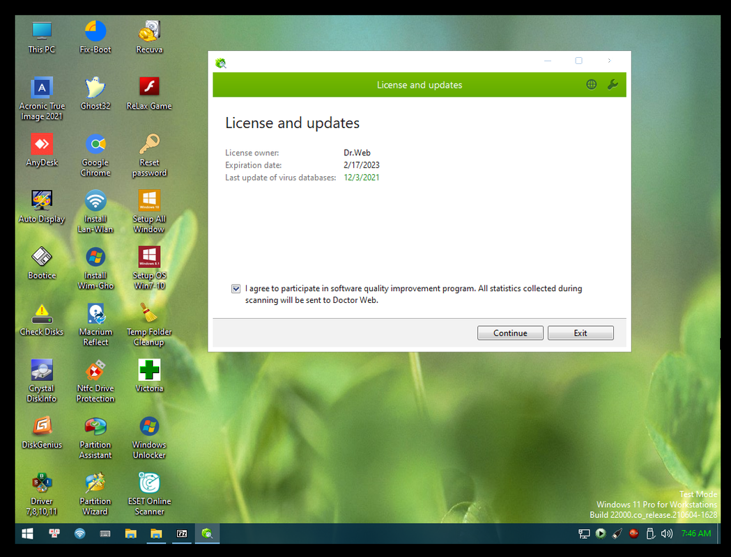Select the Crystal DiskInfo desktop icon
The image size is (731, 557).
42,380
